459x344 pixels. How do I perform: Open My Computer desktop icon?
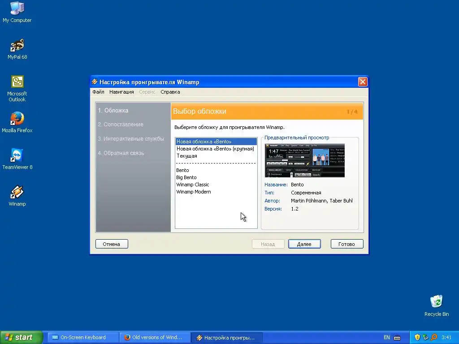[17, 12]
